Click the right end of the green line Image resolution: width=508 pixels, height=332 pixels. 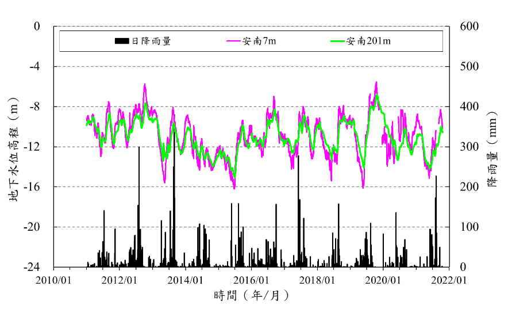click(x=442, y=132)
